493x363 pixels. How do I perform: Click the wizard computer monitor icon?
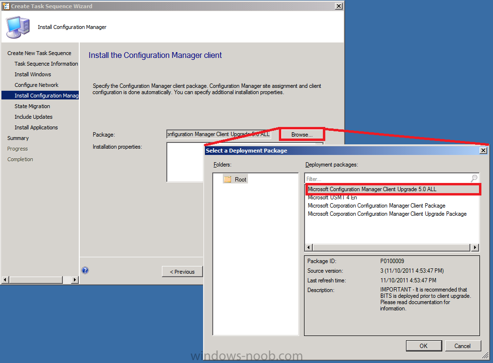(17, 28)
